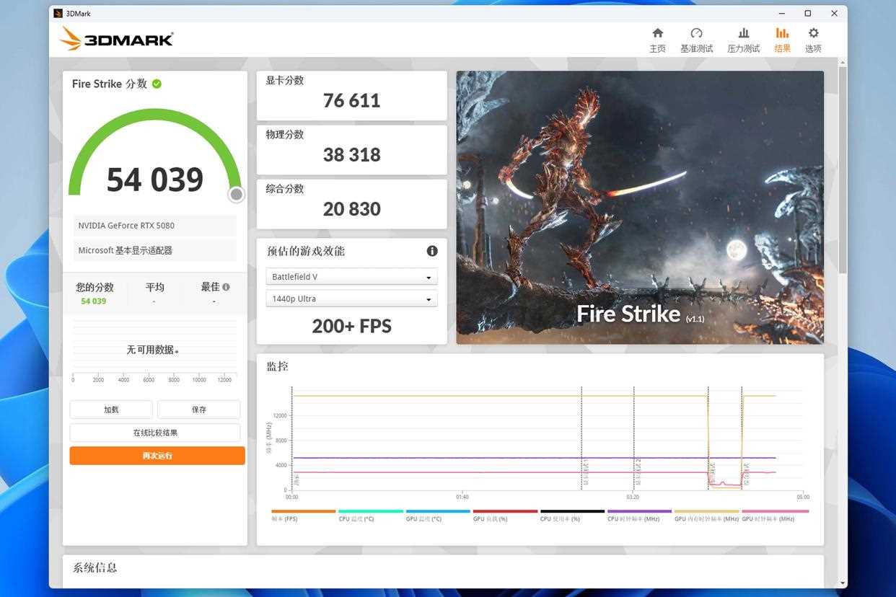Image resolution: width=896 pixels, height=597 pixels.
Task: Select the 结果 results chart icon
Action: tap(782, 34)
